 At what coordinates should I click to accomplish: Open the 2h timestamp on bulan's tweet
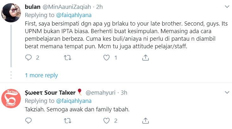pyautogui.click(x=99, y=7)
